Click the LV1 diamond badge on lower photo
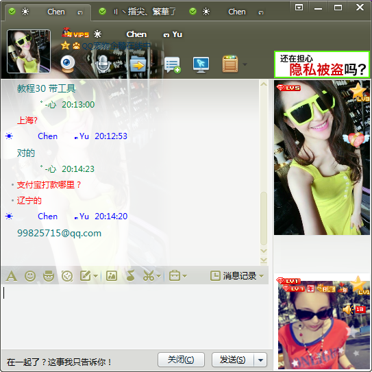Screen dimensions: 372x372 [x=288, y=281]
